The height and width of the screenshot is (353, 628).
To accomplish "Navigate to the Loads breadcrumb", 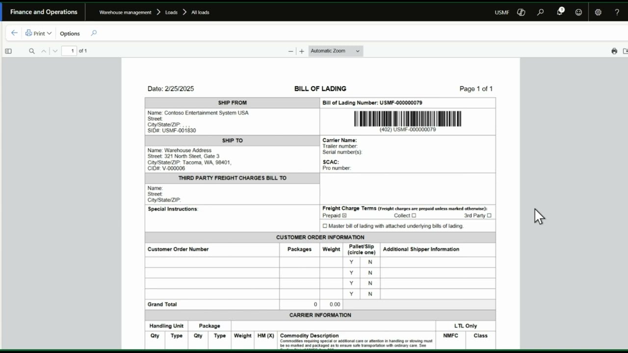I will pyautogui.click(x=171, y=12).
